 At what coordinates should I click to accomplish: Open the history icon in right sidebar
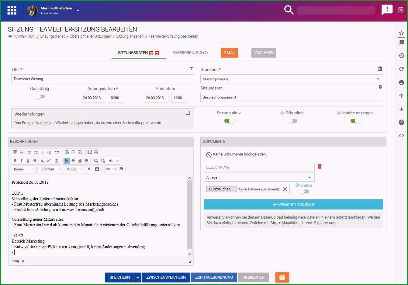pos(401,56)
